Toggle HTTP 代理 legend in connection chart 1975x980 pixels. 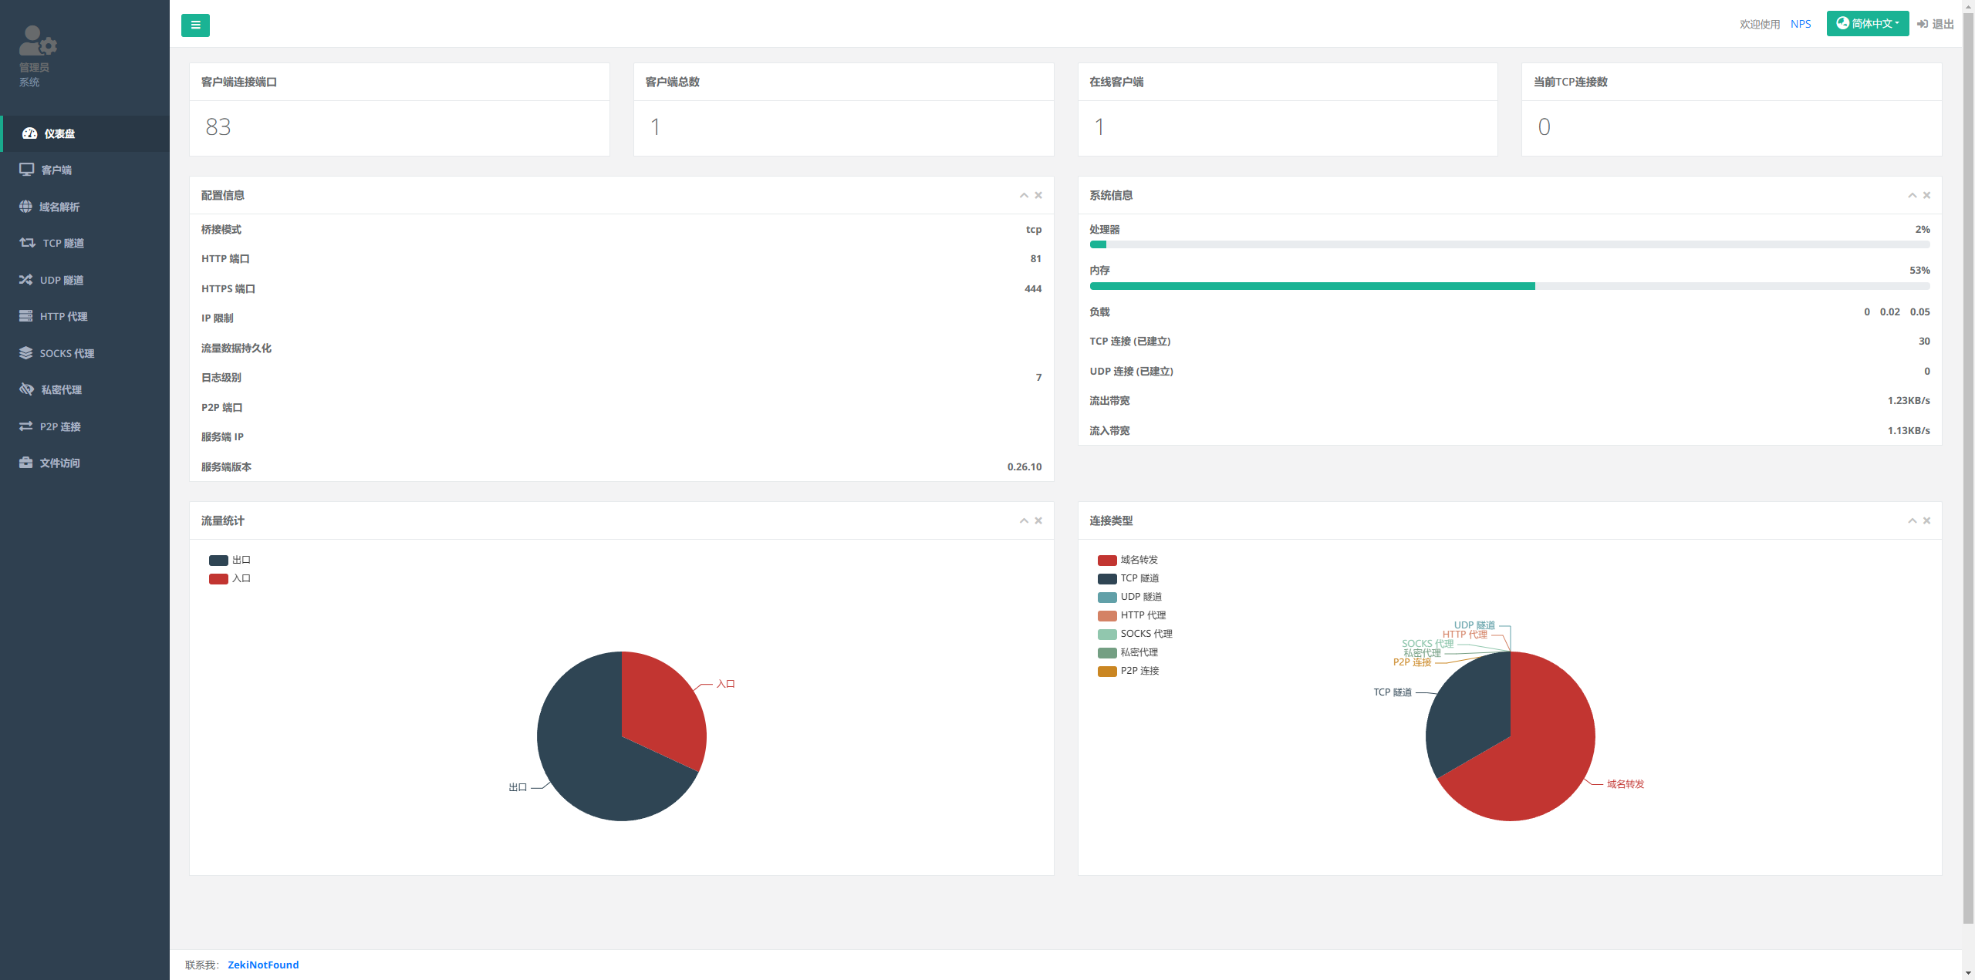[1132, 615]
